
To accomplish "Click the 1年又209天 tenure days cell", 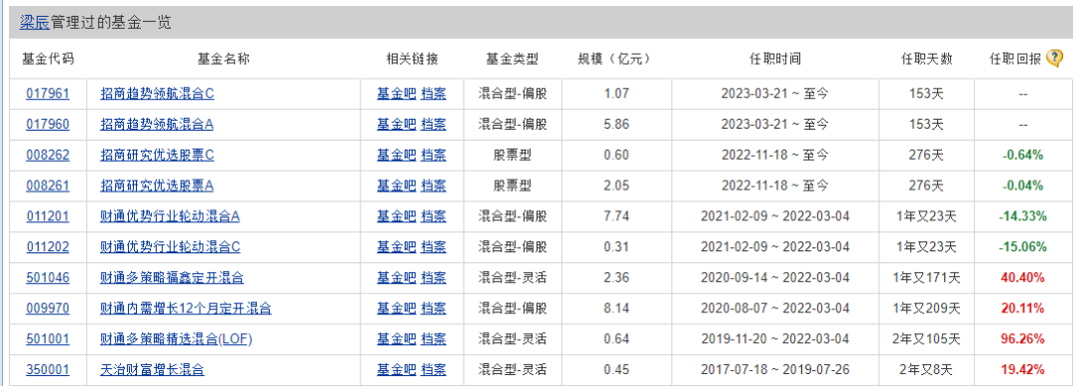I will pos(927,308).
